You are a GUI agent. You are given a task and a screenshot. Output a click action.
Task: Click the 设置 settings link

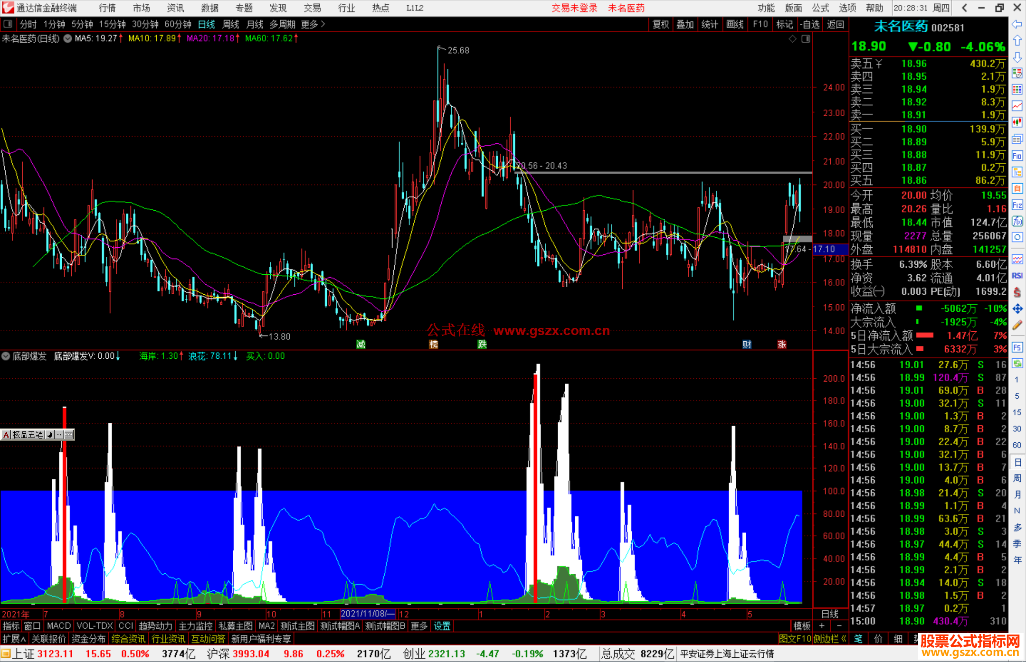(442, 626)
